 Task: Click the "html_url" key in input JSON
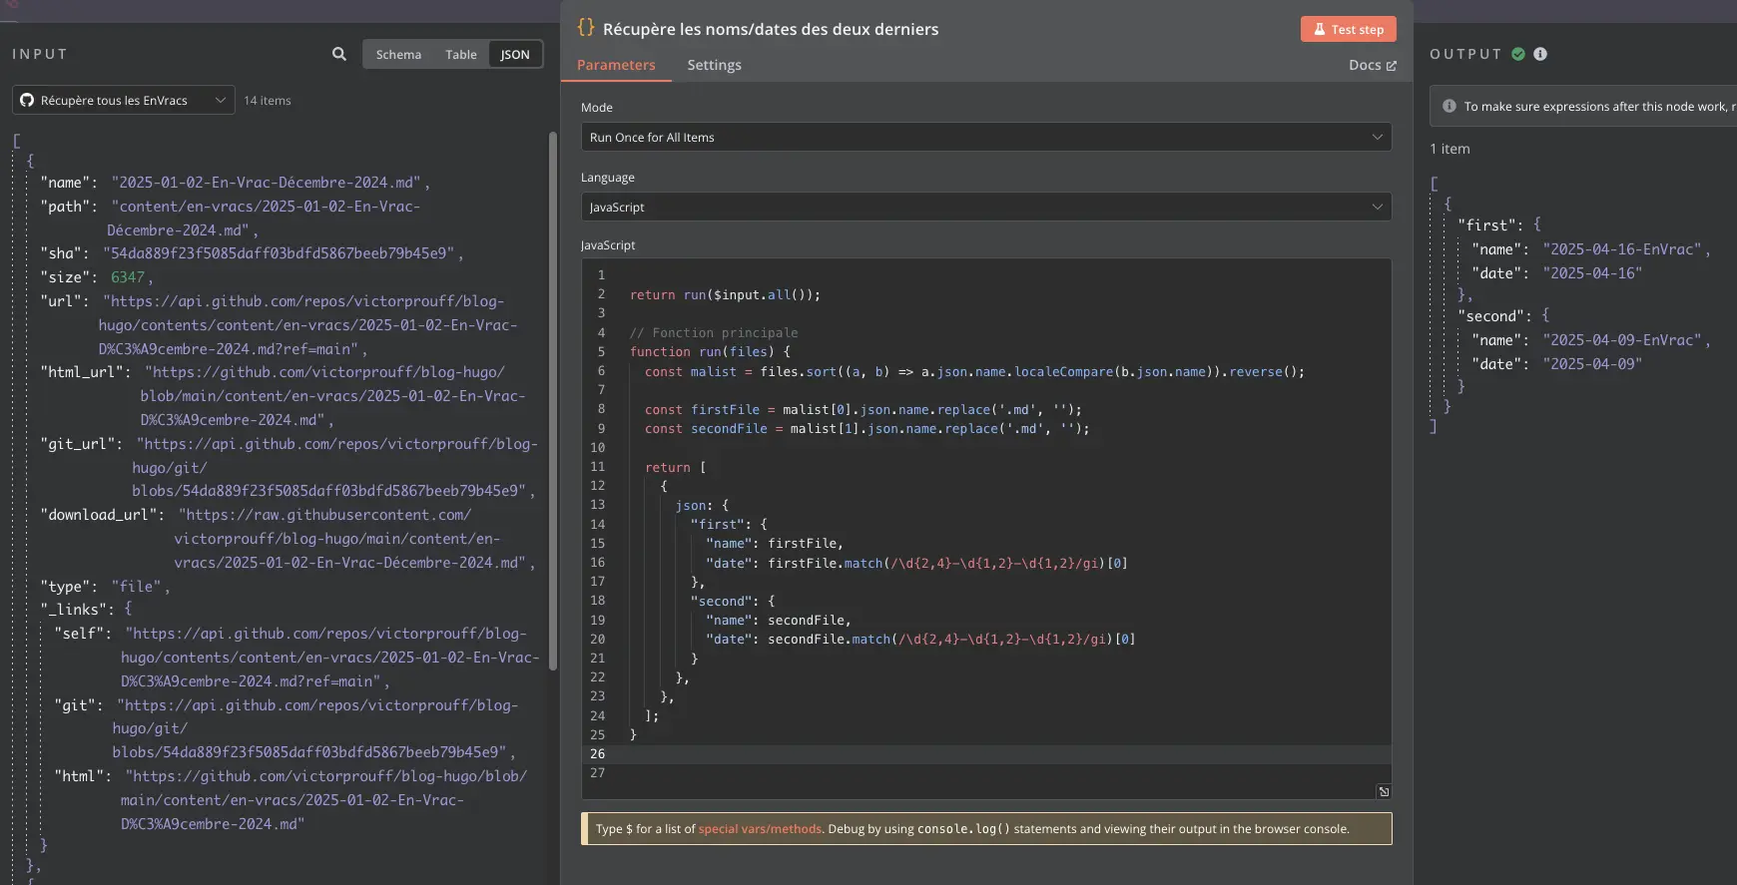pyautogui.click(x=82, y=372)
